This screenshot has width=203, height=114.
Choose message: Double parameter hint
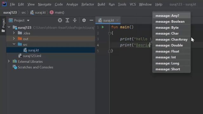point(171,45)
